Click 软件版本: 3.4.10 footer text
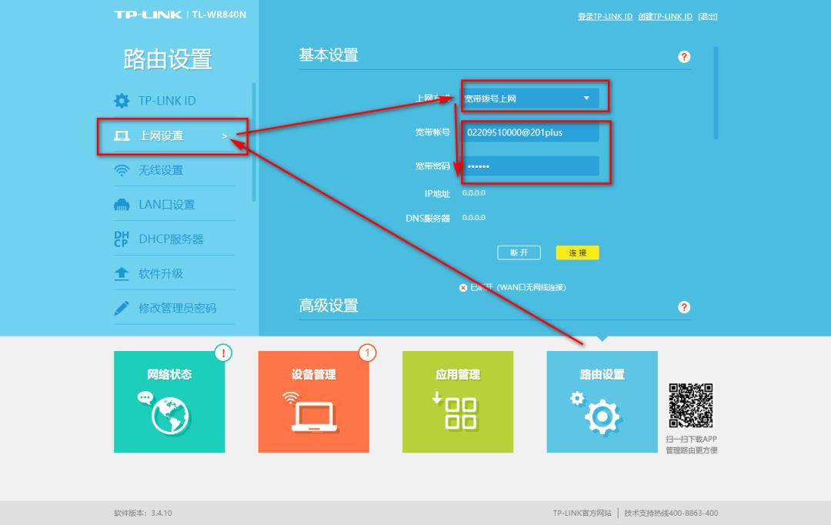The width and height of the screenshot is (831, 525). 143,513
